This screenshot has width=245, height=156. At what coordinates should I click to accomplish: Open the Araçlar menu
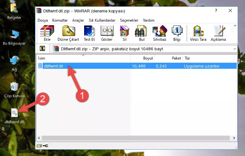78,20
